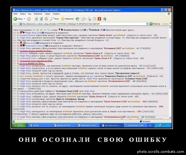Open the Messenger people icon
186x155 pixels.
104,19
